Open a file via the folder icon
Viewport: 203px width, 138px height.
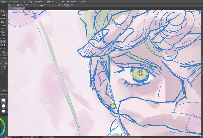point(18,5)
